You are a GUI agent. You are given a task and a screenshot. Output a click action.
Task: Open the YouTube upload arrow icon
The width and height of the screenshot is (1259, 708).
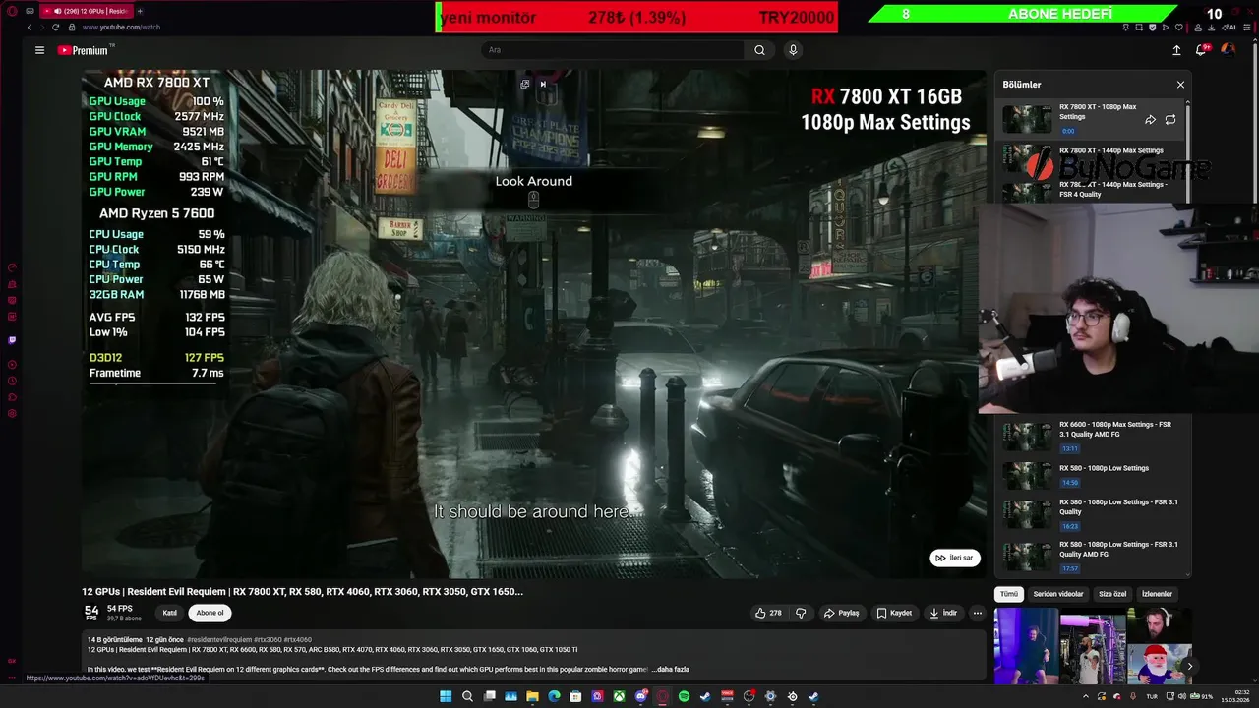1176,50
